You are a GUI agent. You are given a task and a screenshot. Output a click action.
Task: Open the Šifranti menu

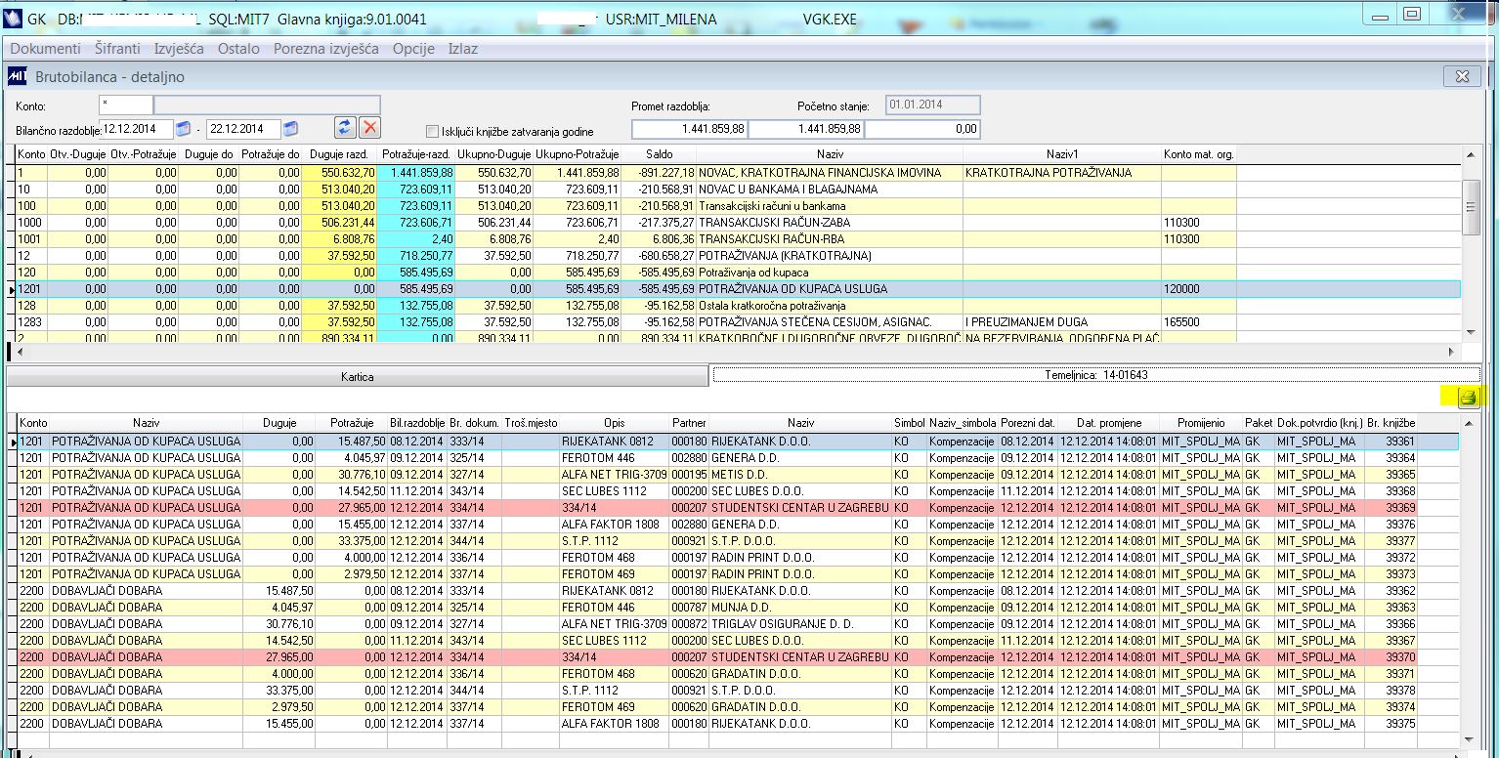pyautogui.click(x=117, y=48)
